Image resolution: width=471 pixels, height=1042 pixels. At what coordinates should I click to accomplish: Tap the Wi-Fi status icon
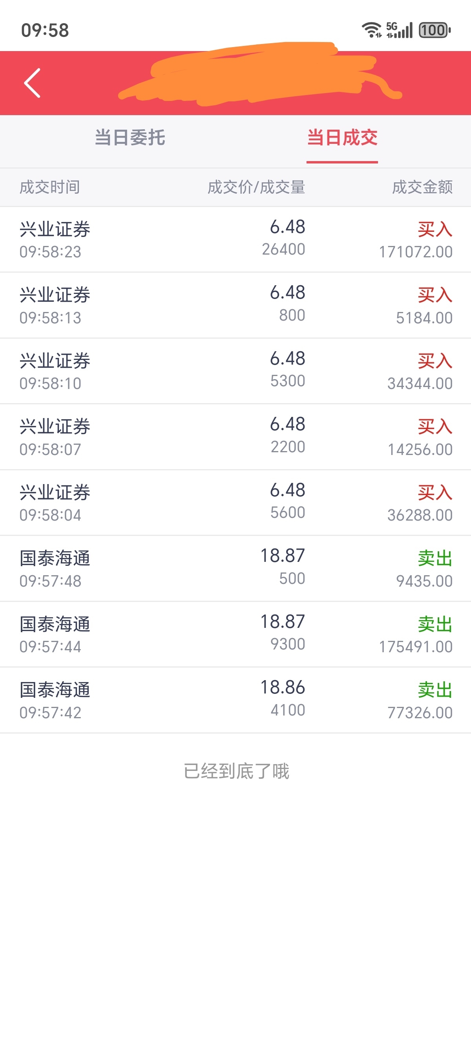pos(371,30)
